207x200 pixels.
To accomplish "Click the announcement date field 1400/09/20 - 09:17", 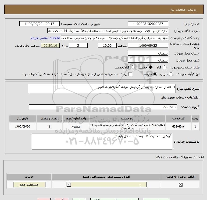I will click(x=40, y=24).
